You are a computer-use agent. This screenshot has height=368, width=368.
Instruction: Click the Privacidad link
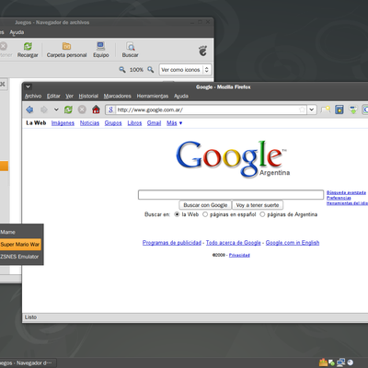pyautogui.click(x=239, y=255)
